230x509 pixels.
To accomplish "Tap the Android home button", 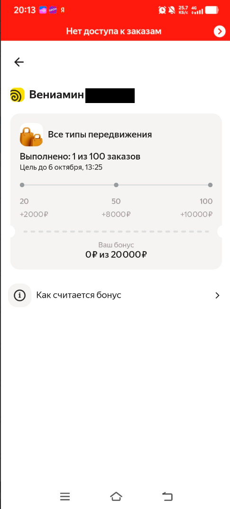I will 116,496.
